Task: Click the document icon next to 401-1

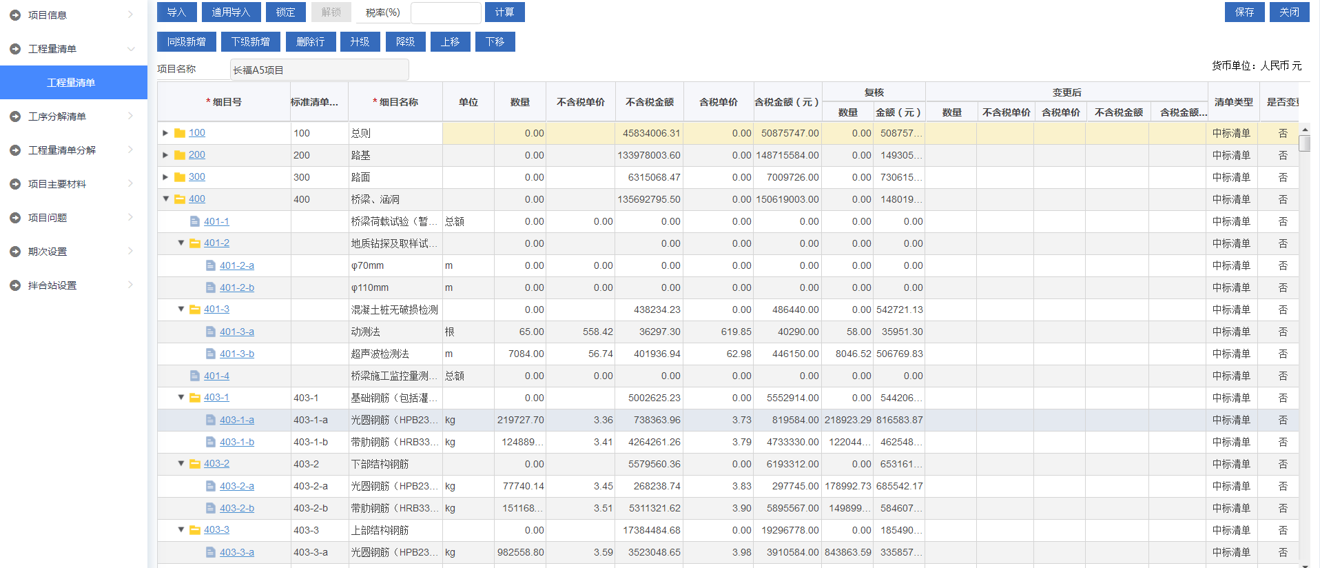Action: (195, 221)
